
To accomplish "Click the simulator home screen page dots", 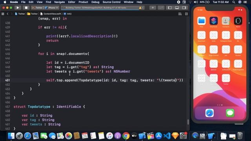I will (x=220, y=105).
